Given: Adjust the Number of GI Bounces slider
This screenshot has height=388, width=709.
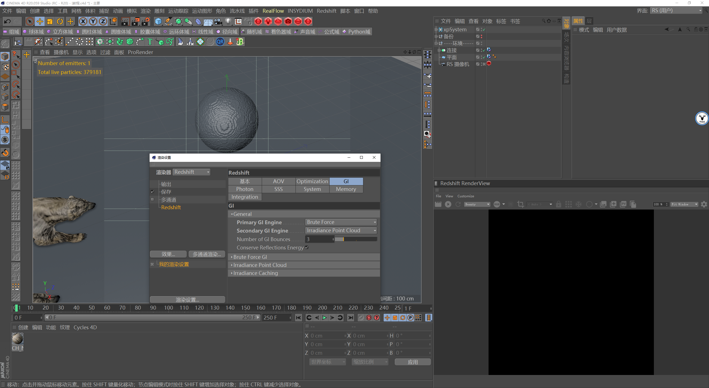Looking at the screenshot, I should (356, 239).
